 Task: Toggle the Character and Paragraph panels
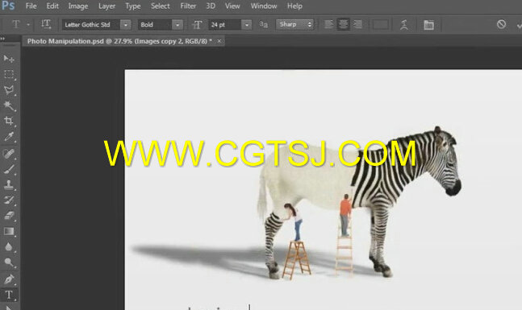pos(428,25)
